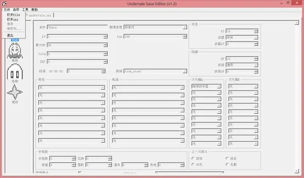This screenshot has width=304, height=178.
Task: Open the '帮助' menu
Action: [34, 9]
